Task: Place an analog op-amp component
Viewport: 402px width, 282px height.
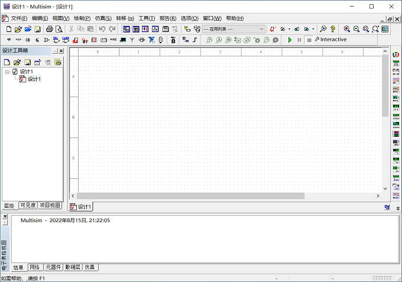Action: tap(47, 40)
